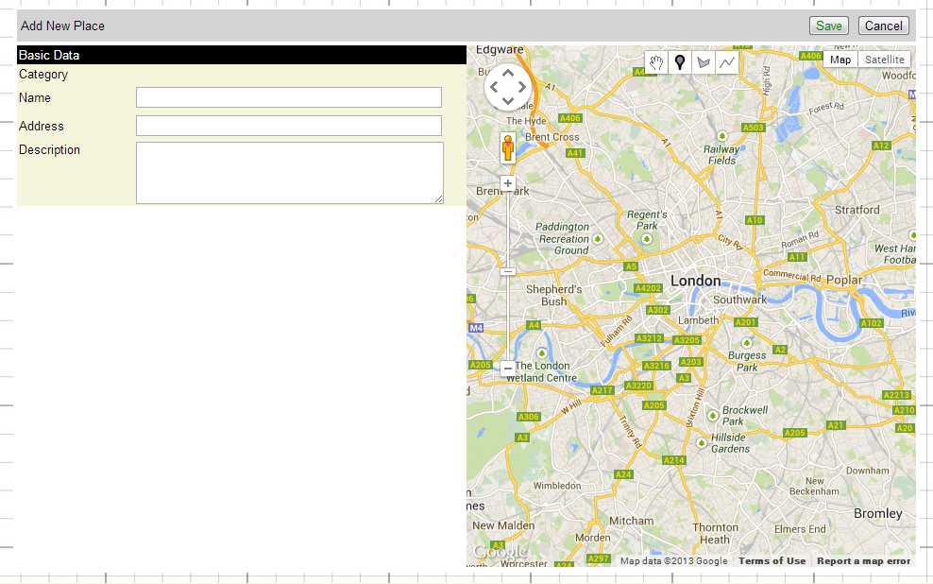Pan the map up with arrow
The image size is (933, 584).
(507, 73)
